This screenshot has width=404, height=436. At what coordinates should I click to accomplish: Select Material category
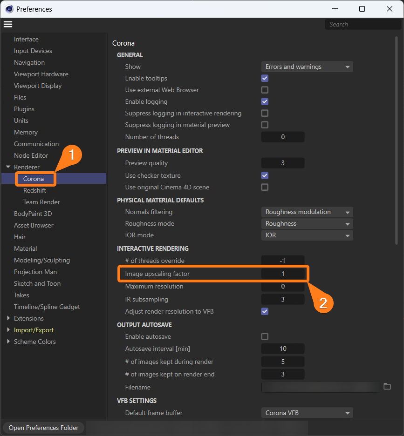(25, 248)
